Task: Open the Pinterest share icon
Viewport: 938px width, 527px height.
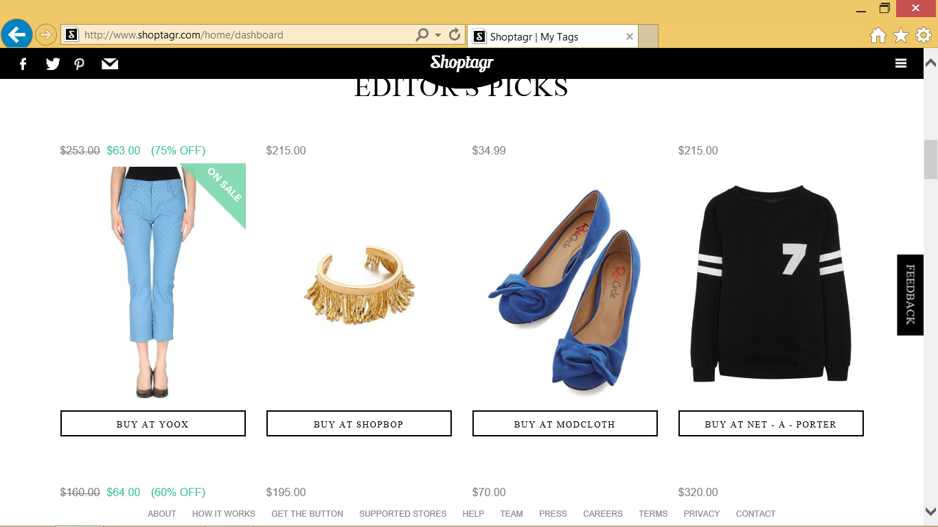Action: coord(80,64)
